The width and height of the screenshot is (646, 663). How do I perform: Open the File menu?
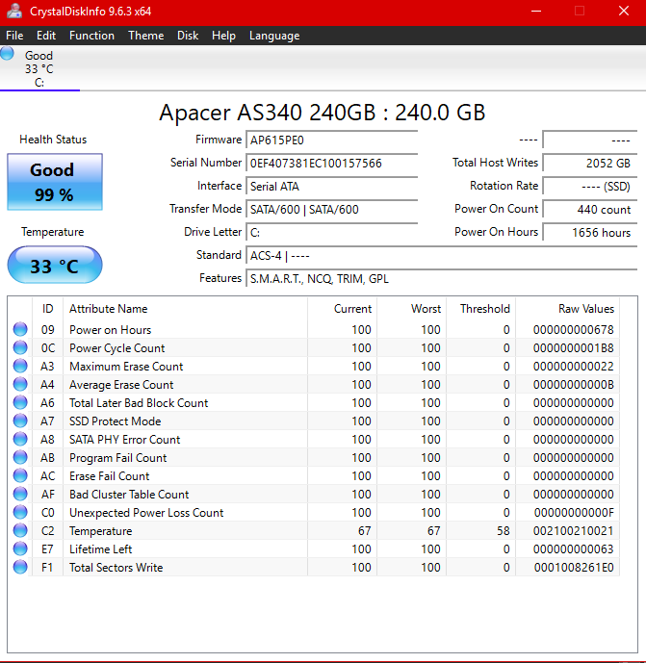coord(14,36)
